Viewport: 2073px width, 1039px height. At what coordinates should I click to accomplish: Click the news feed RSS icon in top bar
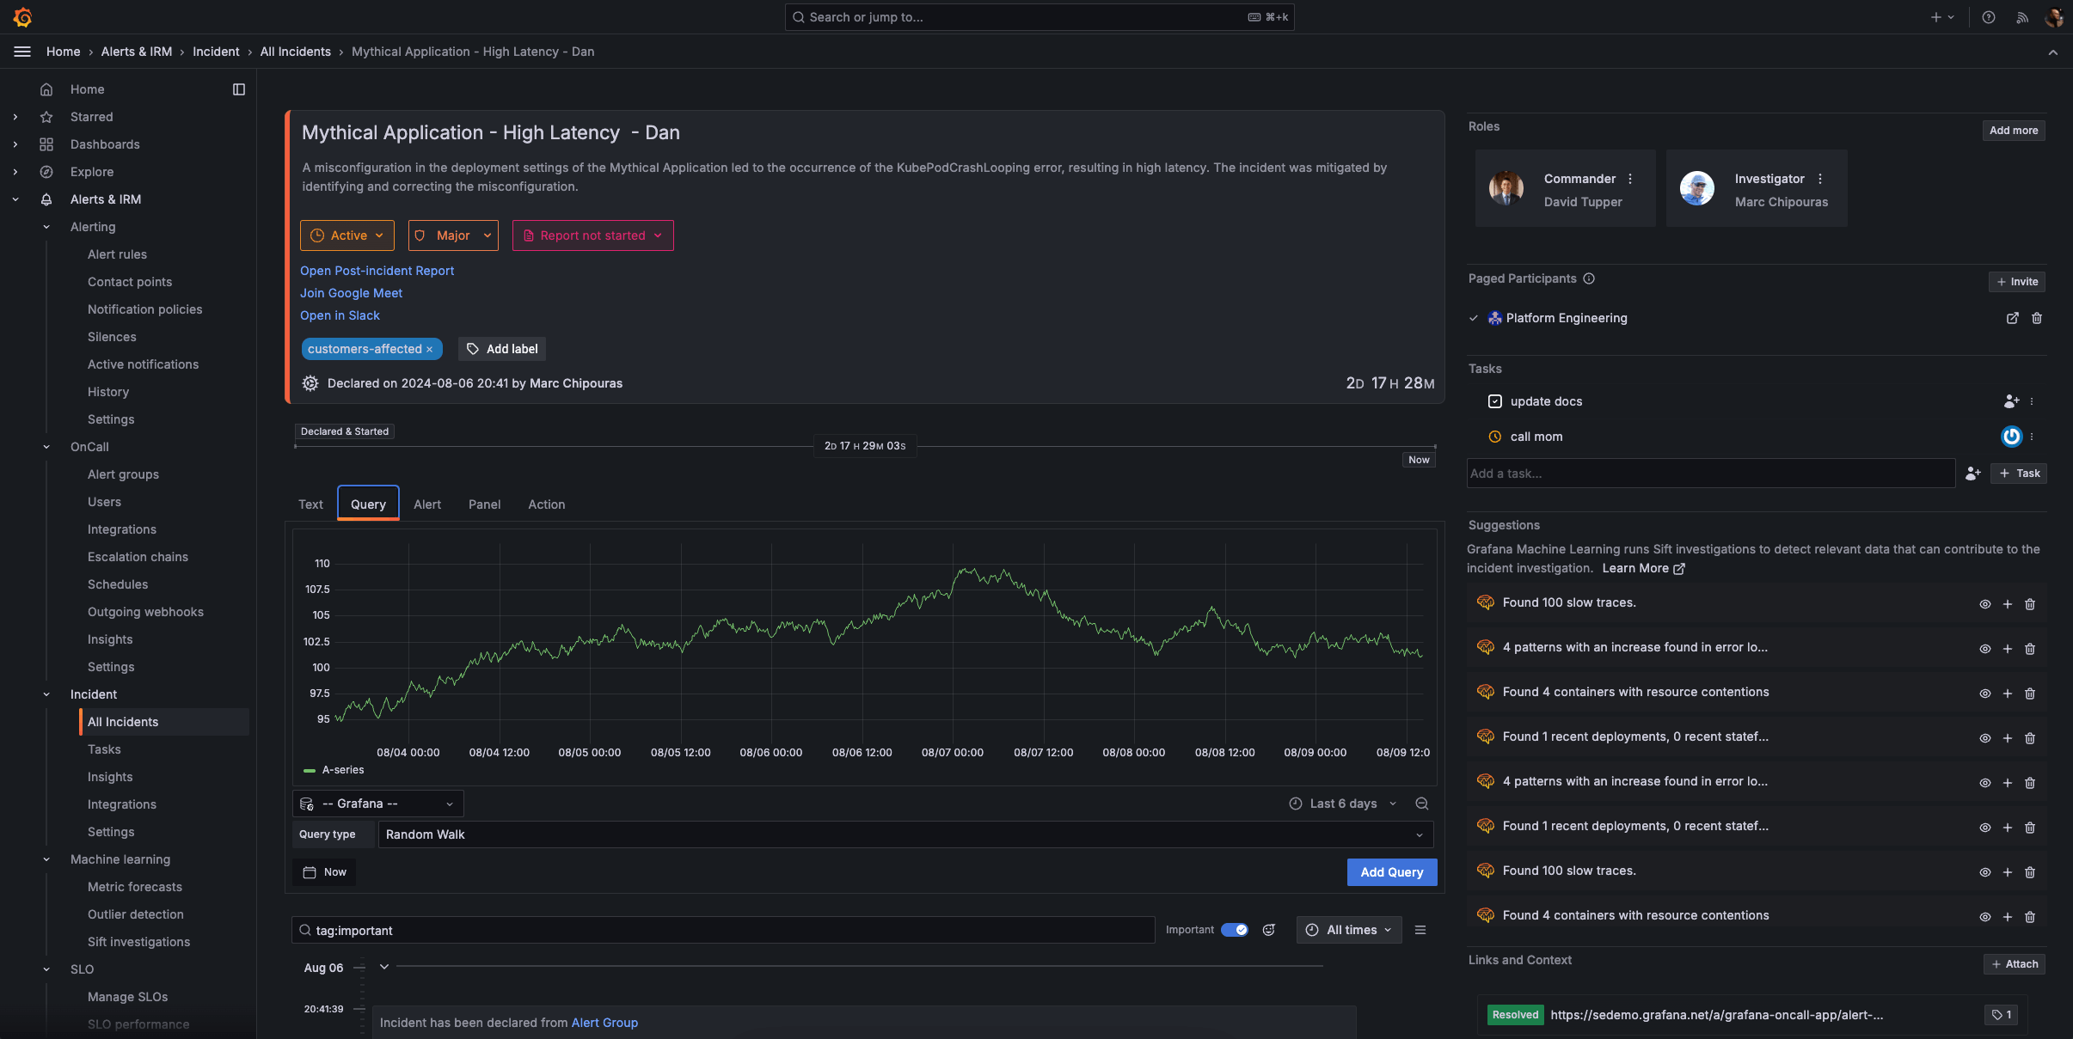2021,16
